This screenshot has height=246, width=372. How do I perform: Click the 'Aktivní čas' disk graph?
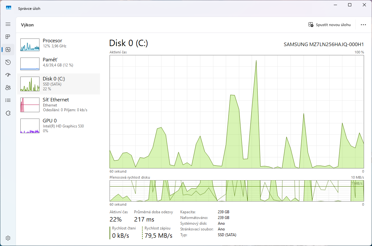pyautogui.click(x=237, y=112)
